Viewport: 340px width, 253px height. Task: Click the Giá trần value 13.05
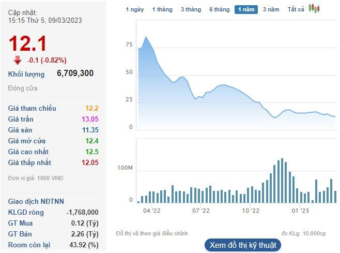pos(89,119)
